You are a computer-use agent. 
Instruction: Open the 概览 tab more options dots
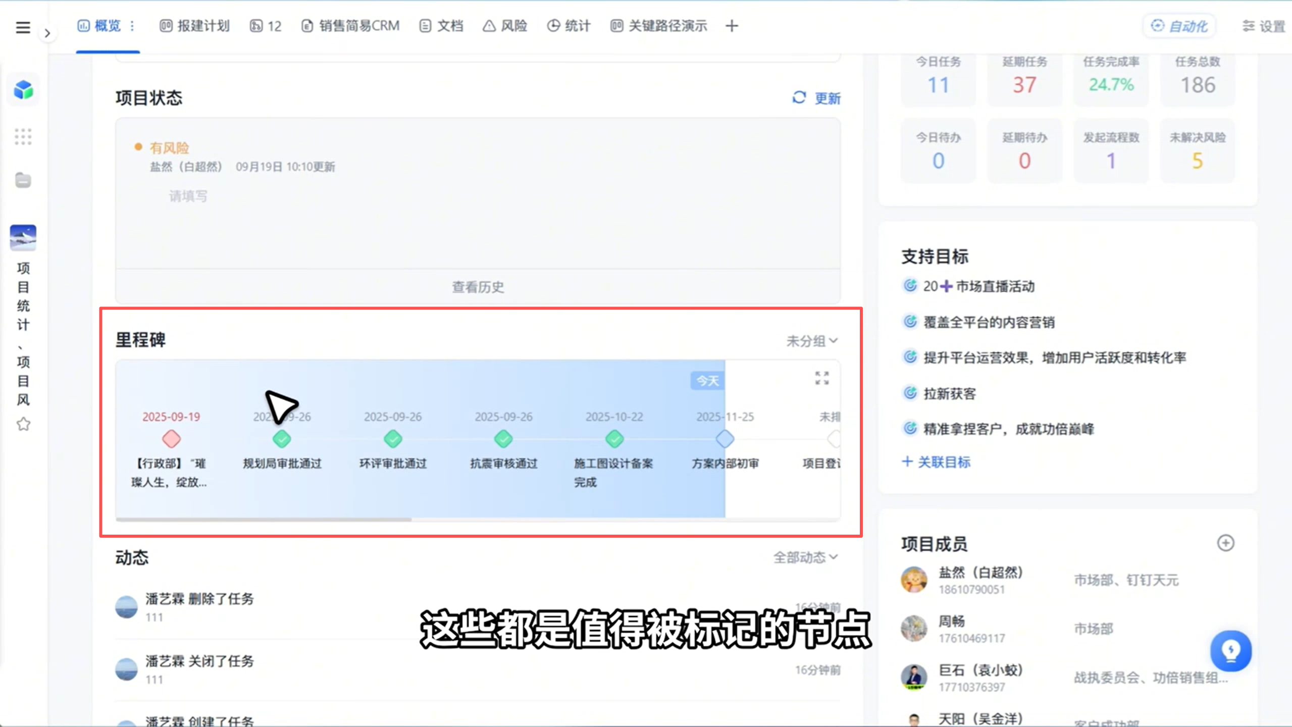[132, 26]
